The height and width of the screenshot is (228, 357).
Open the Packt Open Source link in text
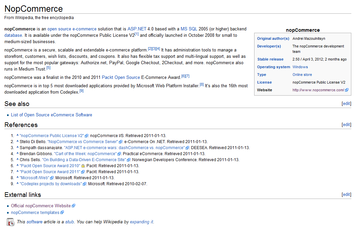click(x=121, y=77)
